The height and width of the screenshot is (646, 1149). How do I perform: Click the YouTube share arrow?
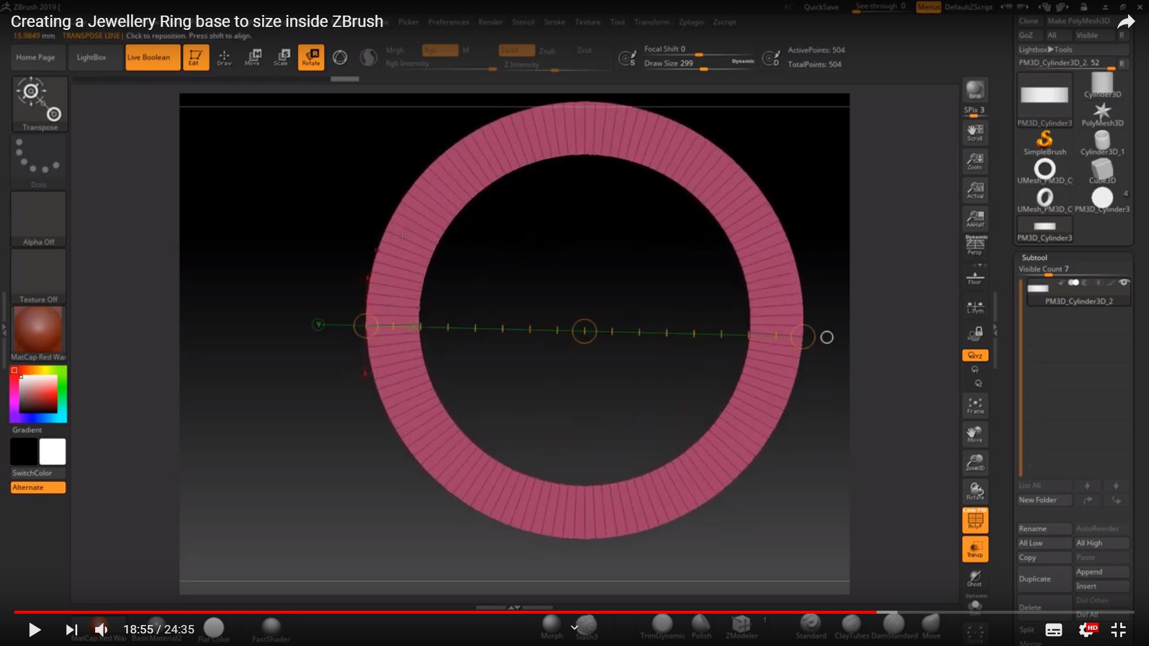point(1126,23)
